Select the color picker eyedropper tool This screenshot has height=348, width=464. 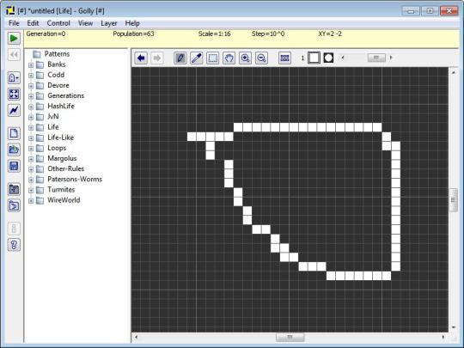tap(197, 58)
